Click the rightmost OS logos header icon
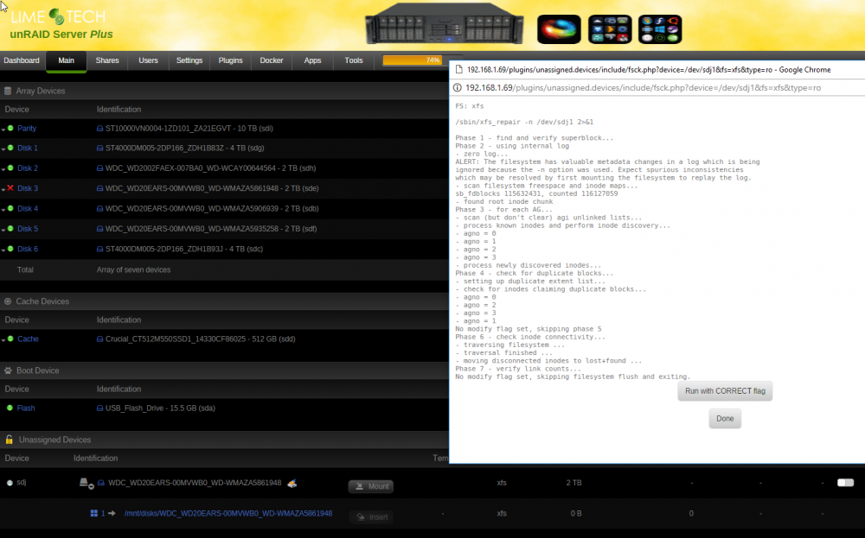 (660, 29)
